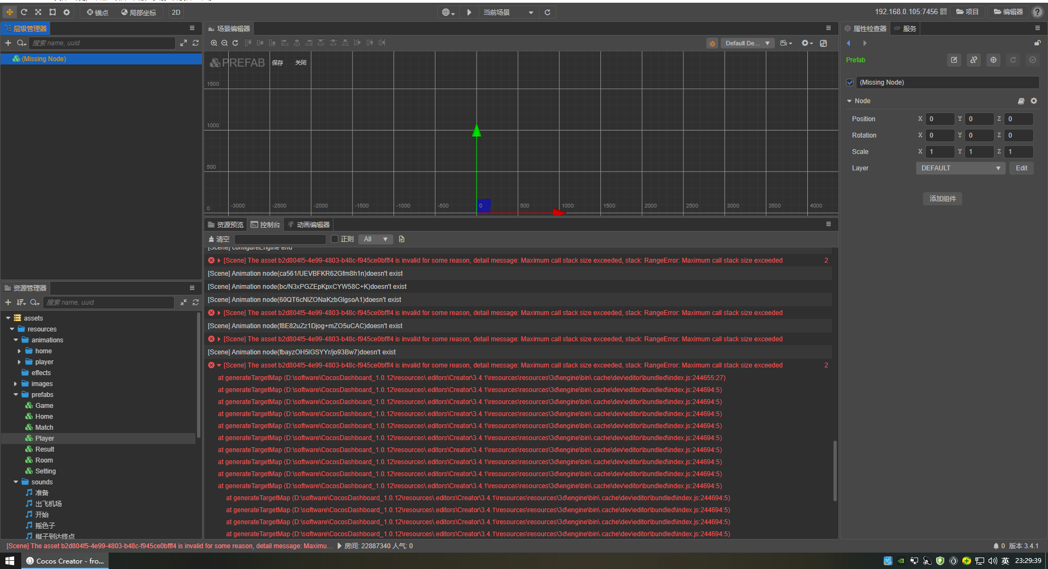
Task: Select the Game prefab asset
Action: coord(44,406)
